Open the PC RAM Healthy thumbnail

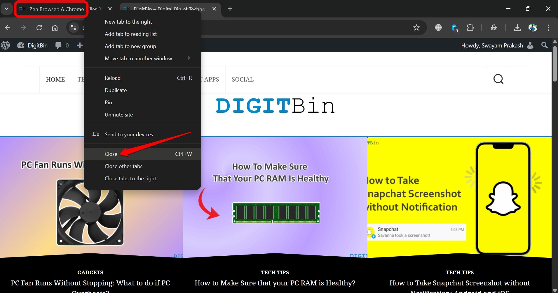[275, 197]
